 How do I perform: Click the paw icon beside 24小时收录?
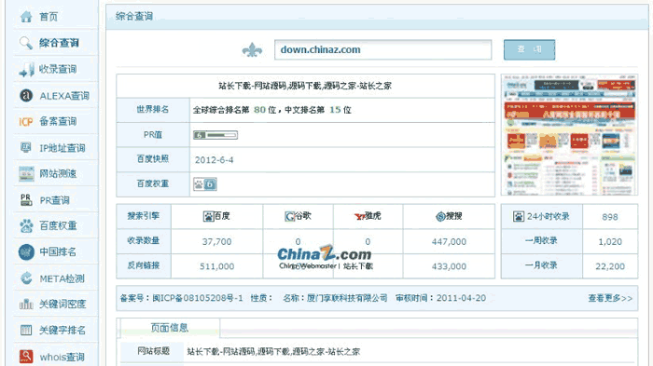click(519, 217)
